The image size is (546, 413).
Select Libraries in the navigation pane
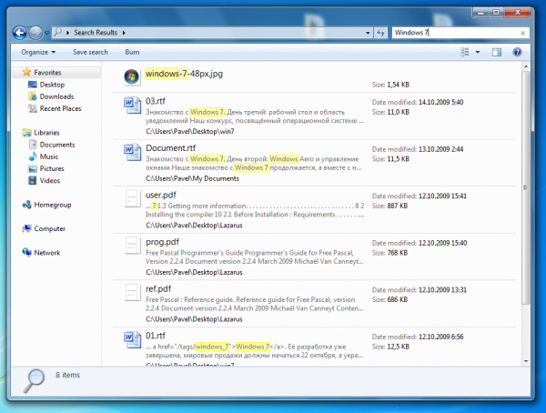point(46,133)
